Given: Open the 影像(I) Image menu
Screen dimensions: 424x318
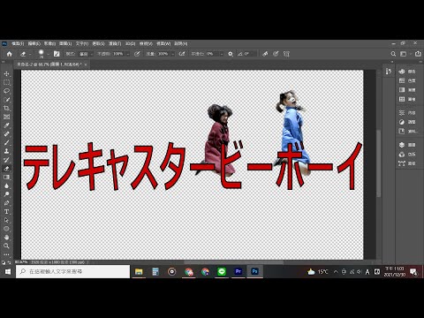Looking at the screenshot, I should pos(49,43).
